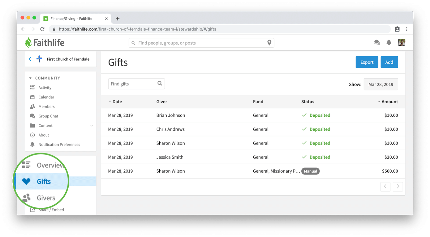Open a new browser tab with plus

(x=118, y=19)
